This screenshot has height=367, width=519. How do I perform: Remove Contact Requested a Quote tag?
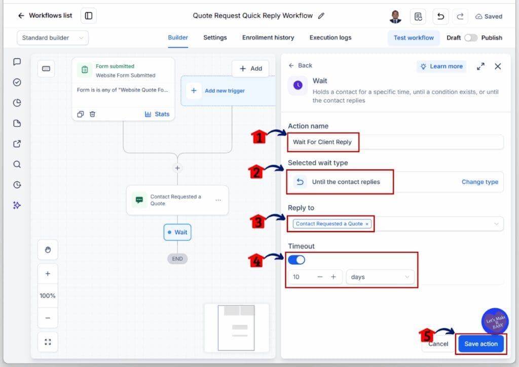(367, 224)
